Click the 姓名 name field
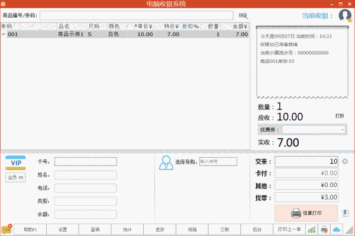355x236 pixels. [86, 175]
